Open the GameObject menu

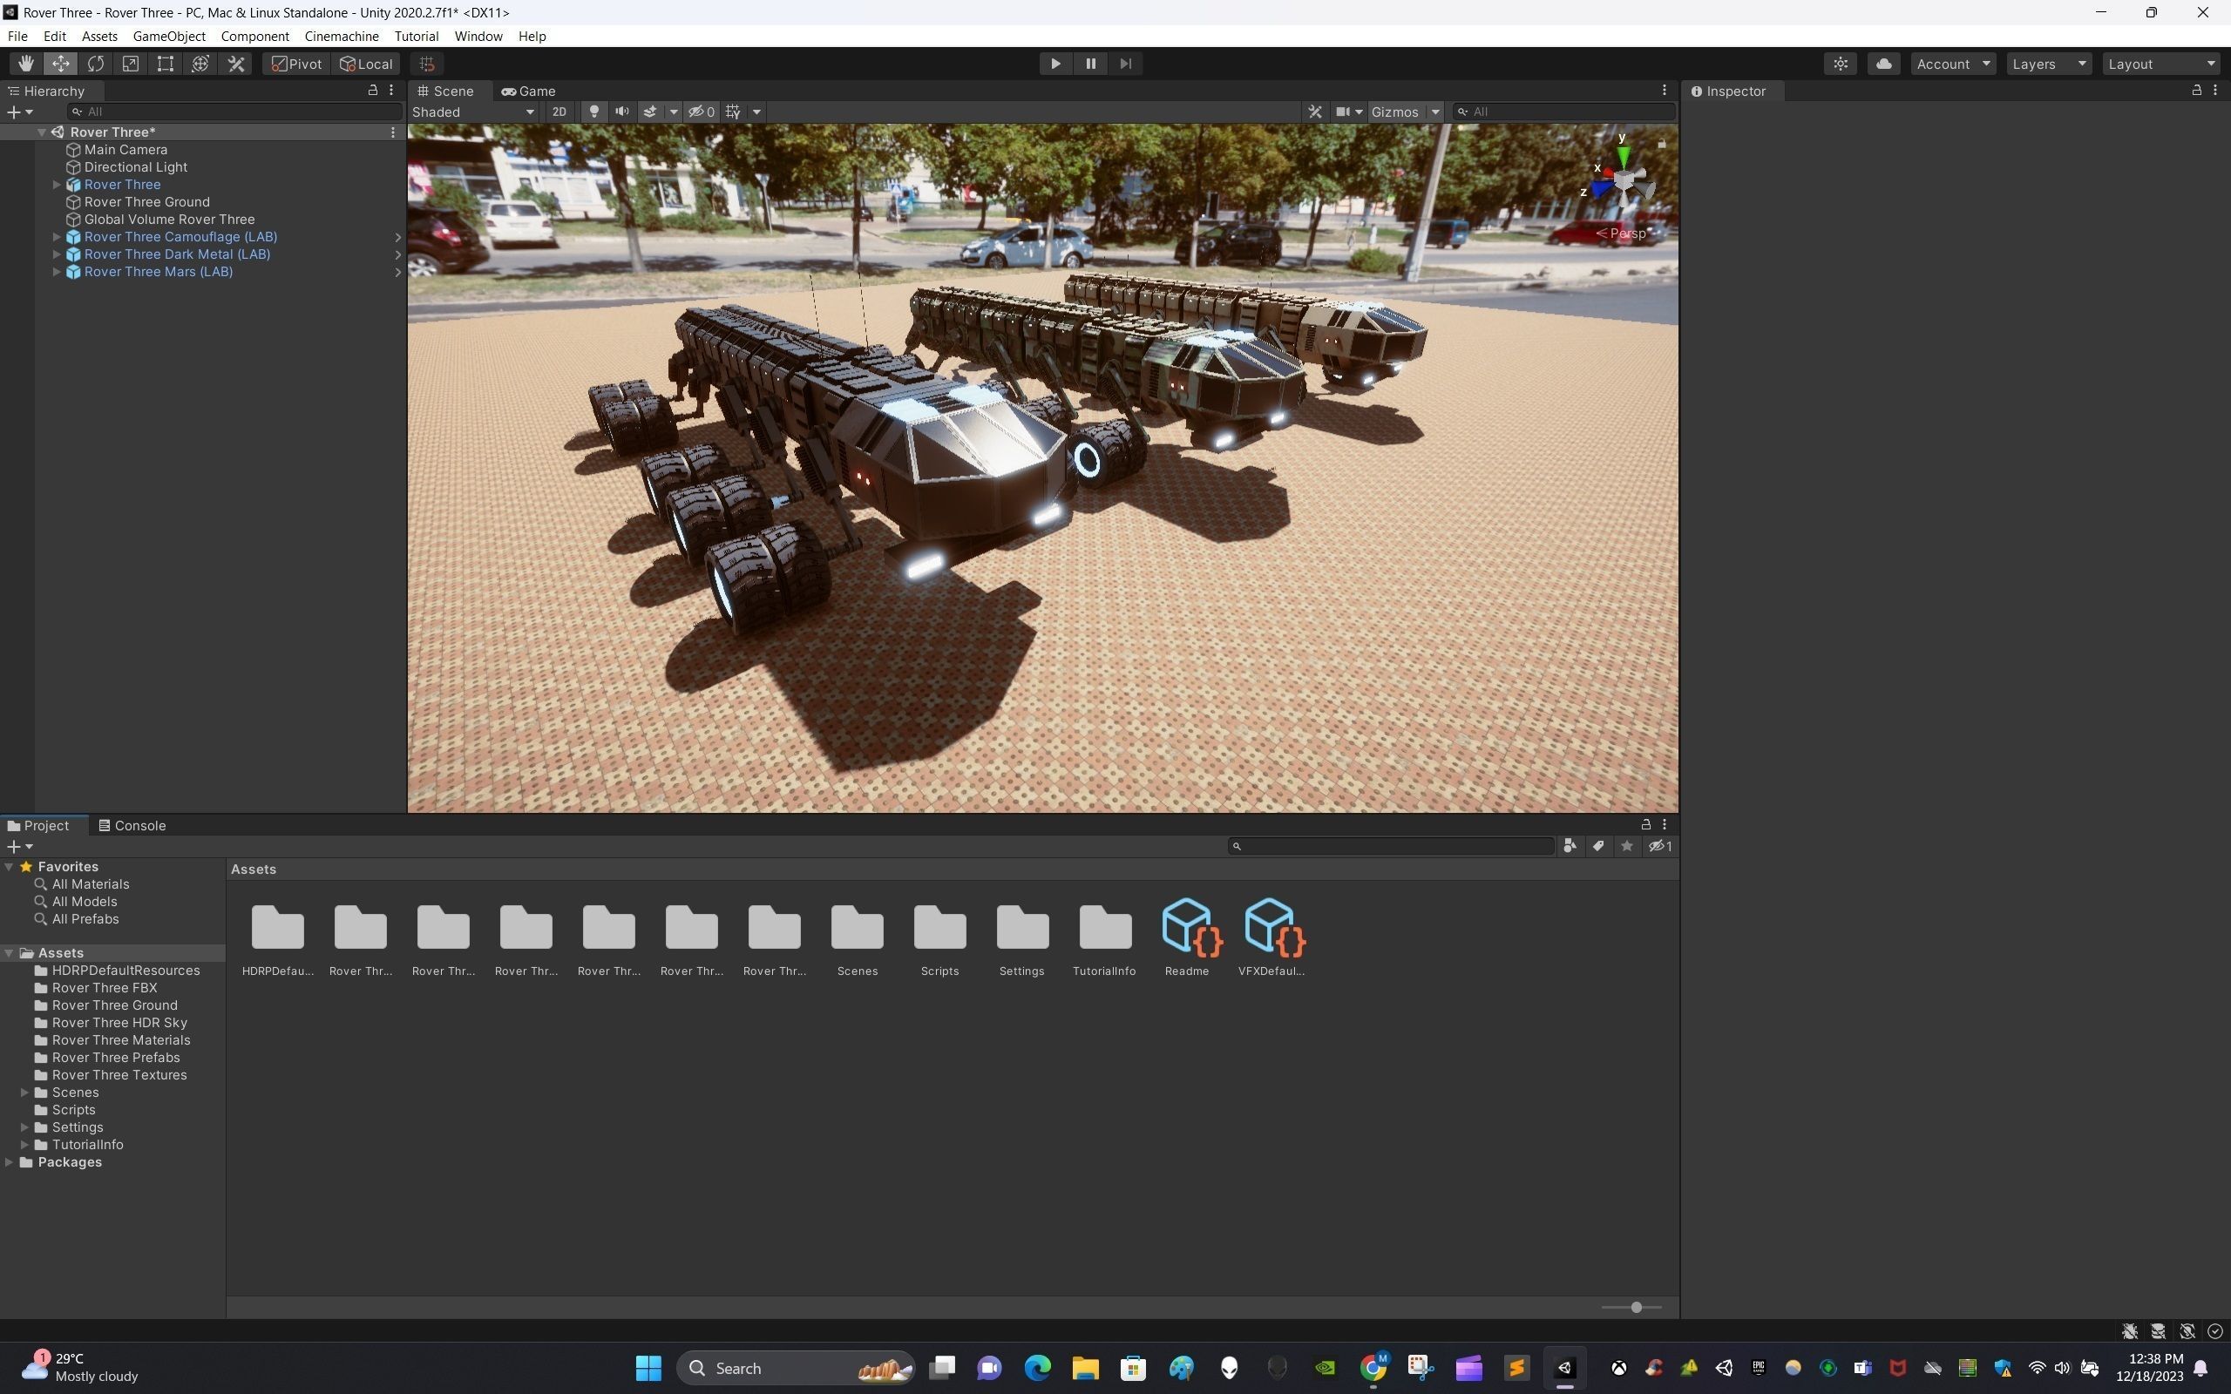169,36
